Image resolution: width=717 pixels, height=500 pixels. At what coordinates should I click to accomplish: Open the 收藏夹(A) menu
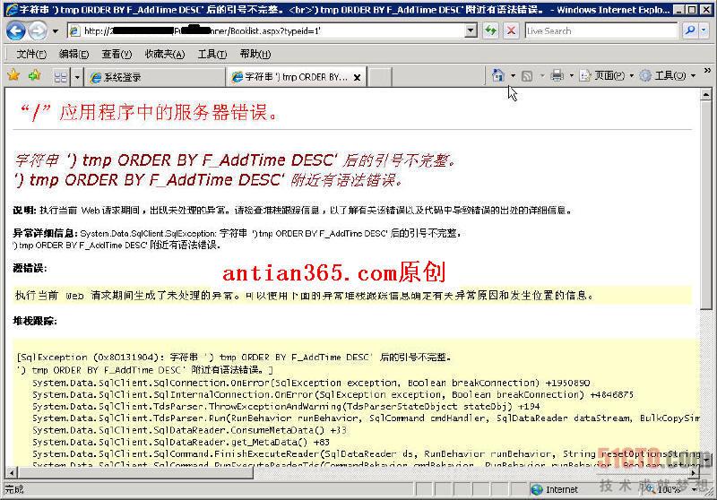click(x=165, y=55)
